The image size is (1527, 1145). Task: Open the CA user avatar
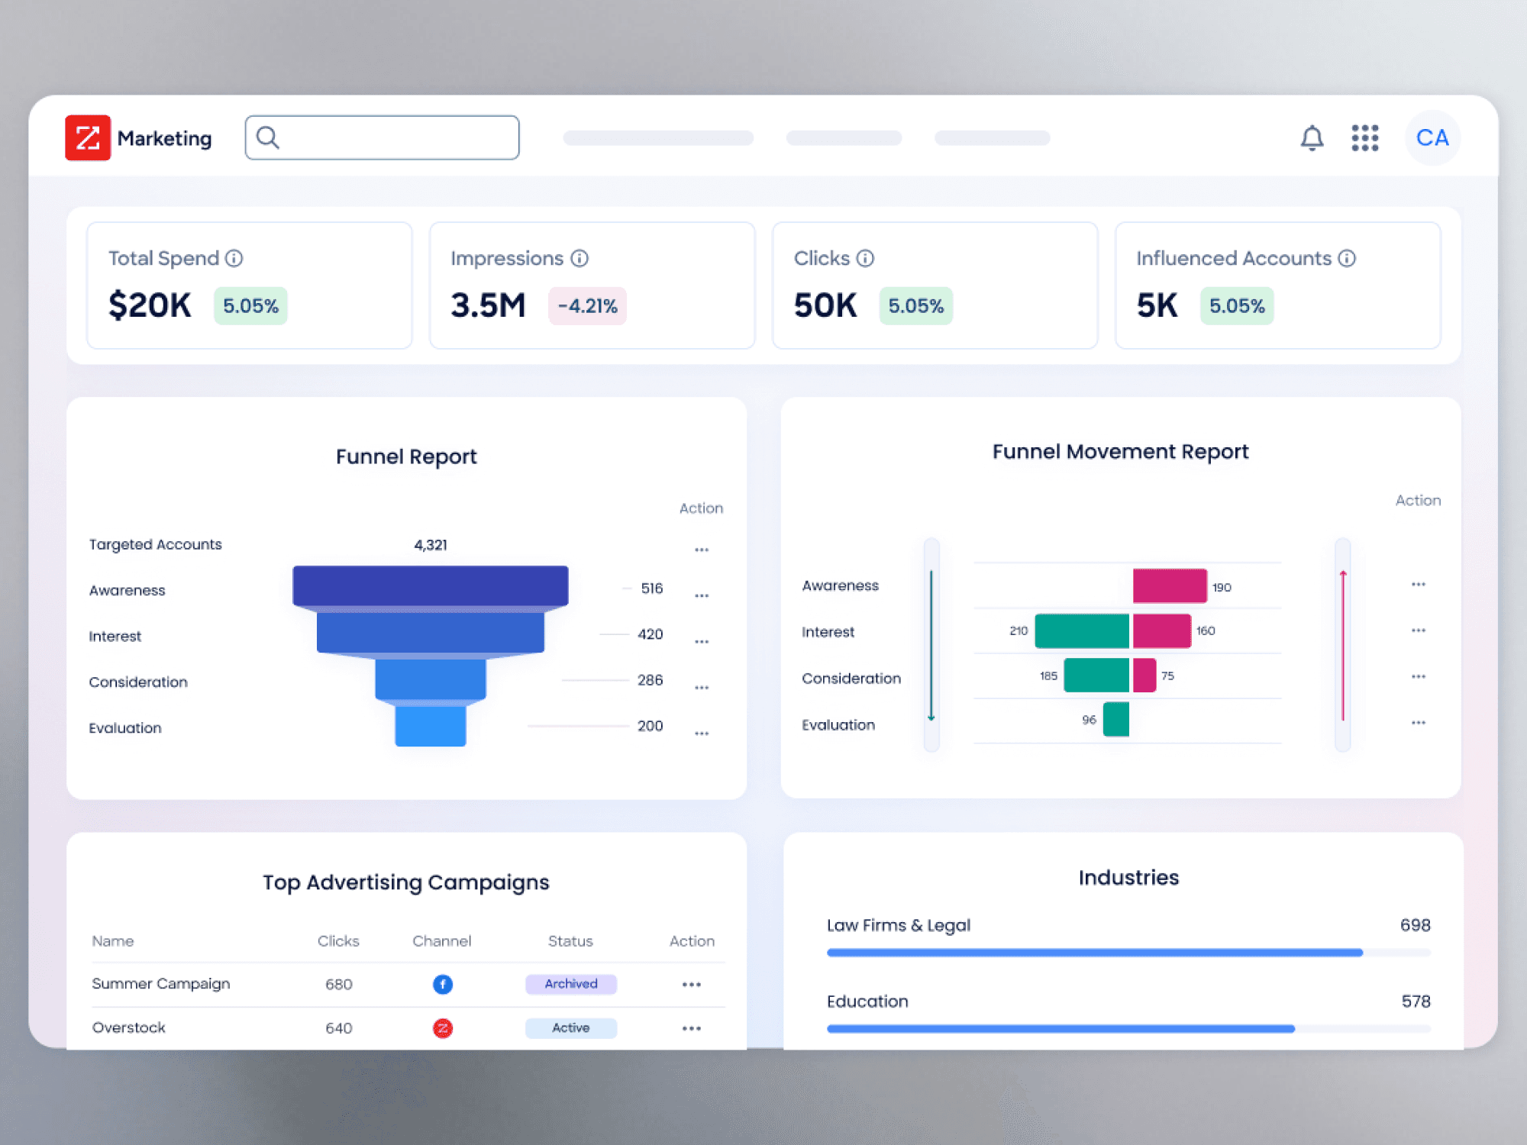point(1432,138)
